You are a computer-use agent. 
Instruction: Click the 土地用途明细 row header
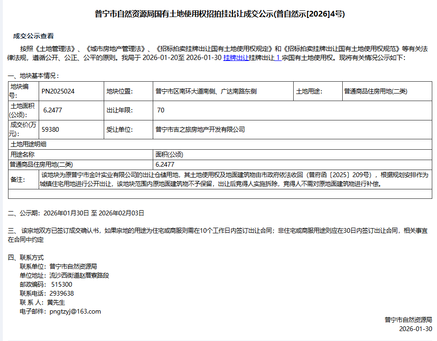(28, 144)
